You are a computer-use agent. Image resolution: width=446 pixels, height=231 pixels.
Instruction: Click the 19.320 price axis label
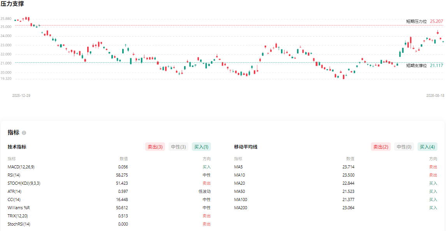click(x=6, y=79)
